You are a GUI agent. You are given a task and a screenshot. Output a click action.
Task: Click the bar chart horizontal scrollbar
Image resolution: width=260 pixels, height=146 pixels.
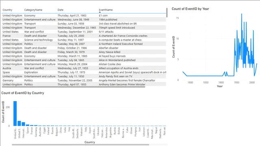[x=80, y=145]
